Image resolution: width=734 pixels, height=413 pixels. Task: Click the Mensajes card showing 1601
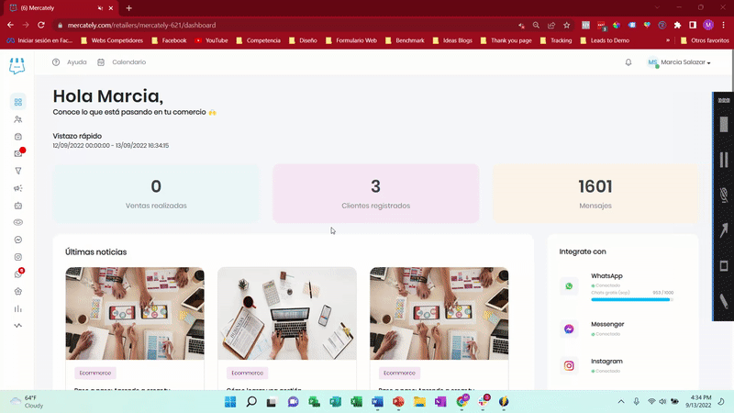click(595, 194)
